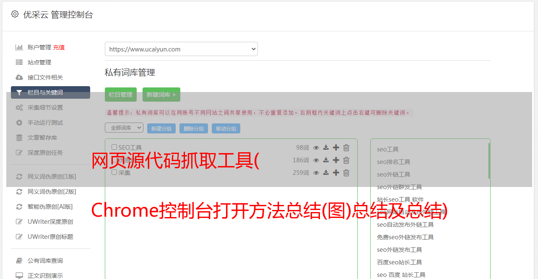Go to UWriter原创标题 in the sidebar
Image resolution: width=538 pixels, height=279 pixels.
point(50,237)
